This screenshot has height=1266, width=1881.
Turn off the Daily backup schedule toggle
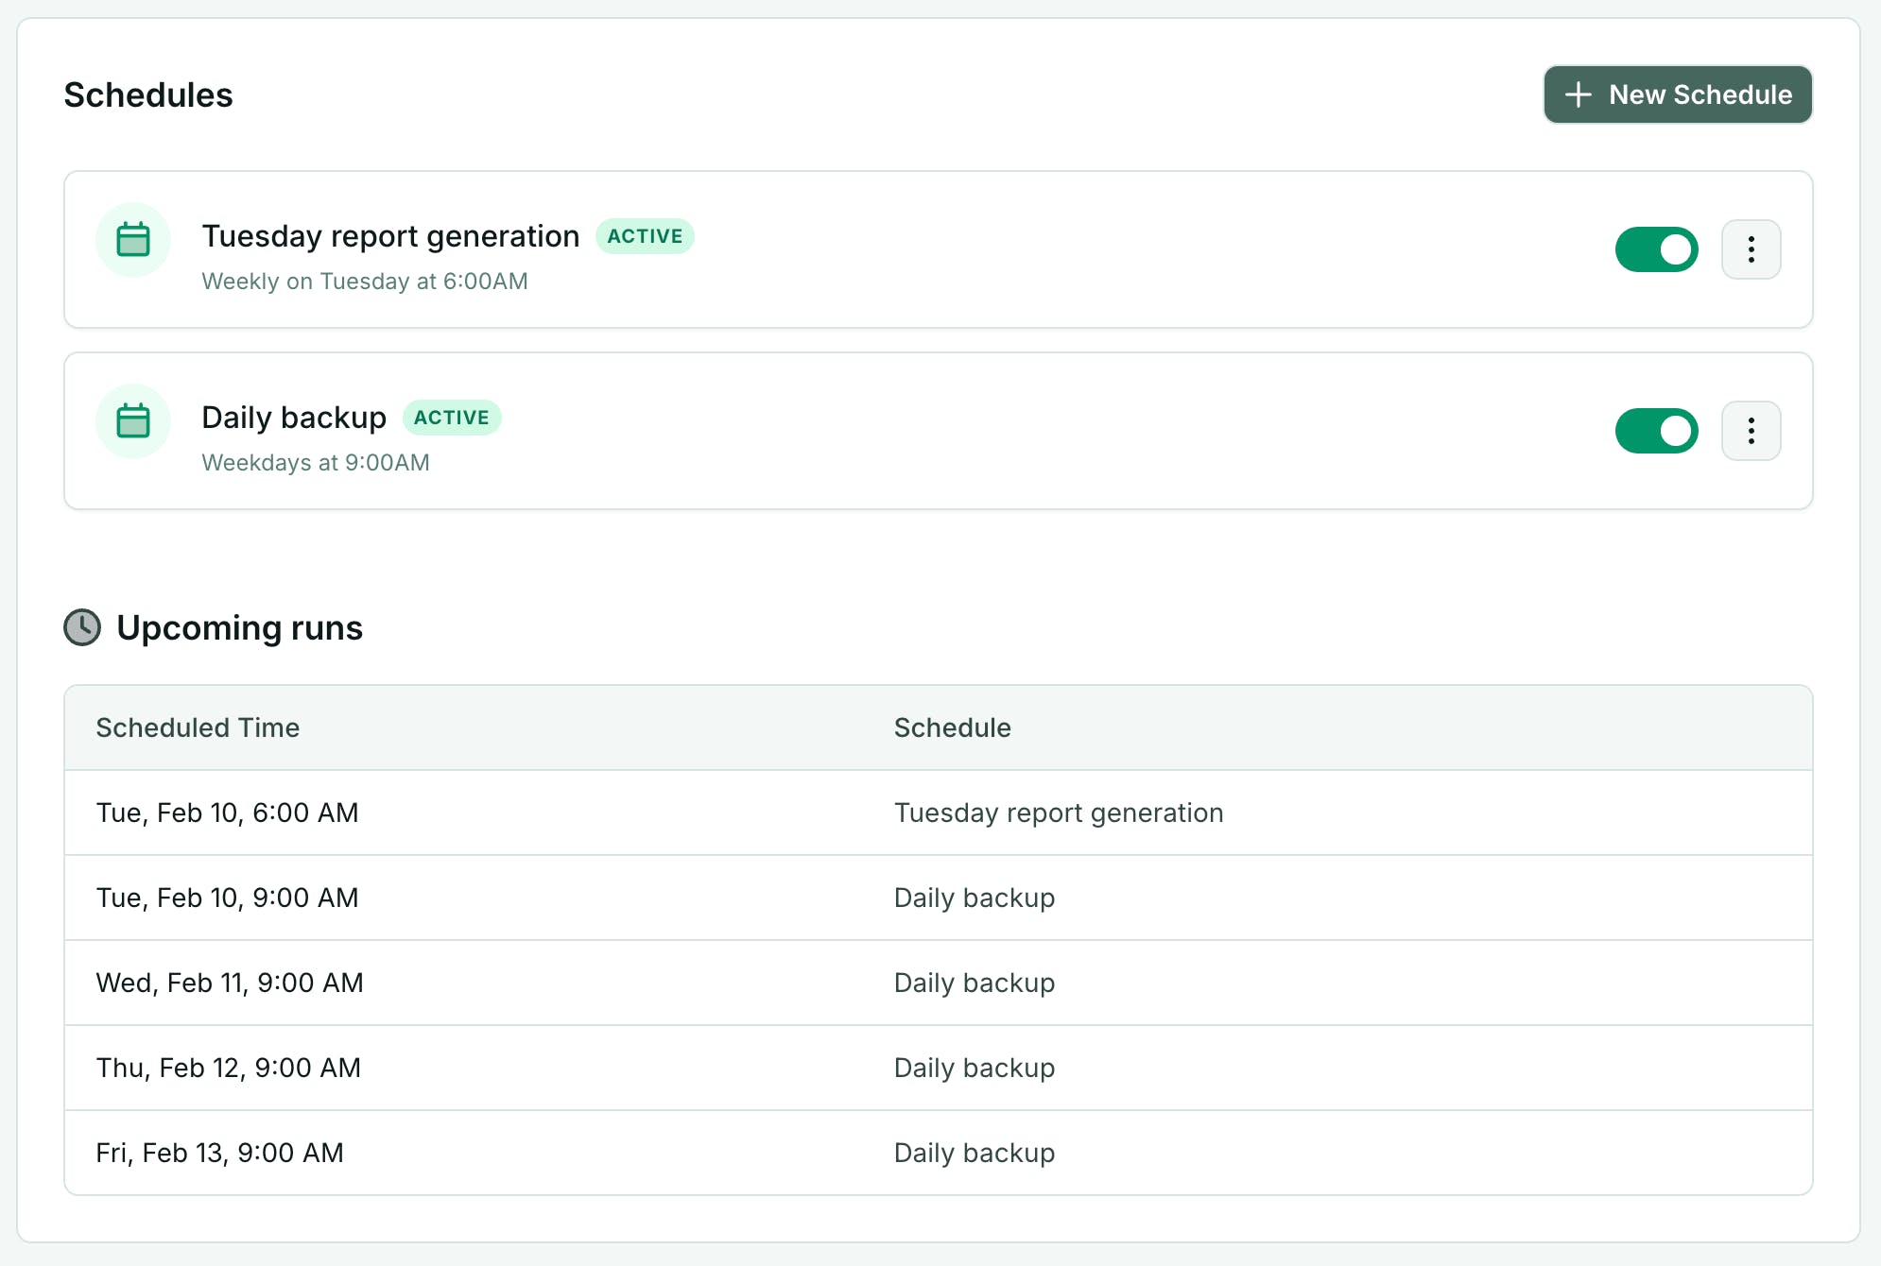(1656, 431)
